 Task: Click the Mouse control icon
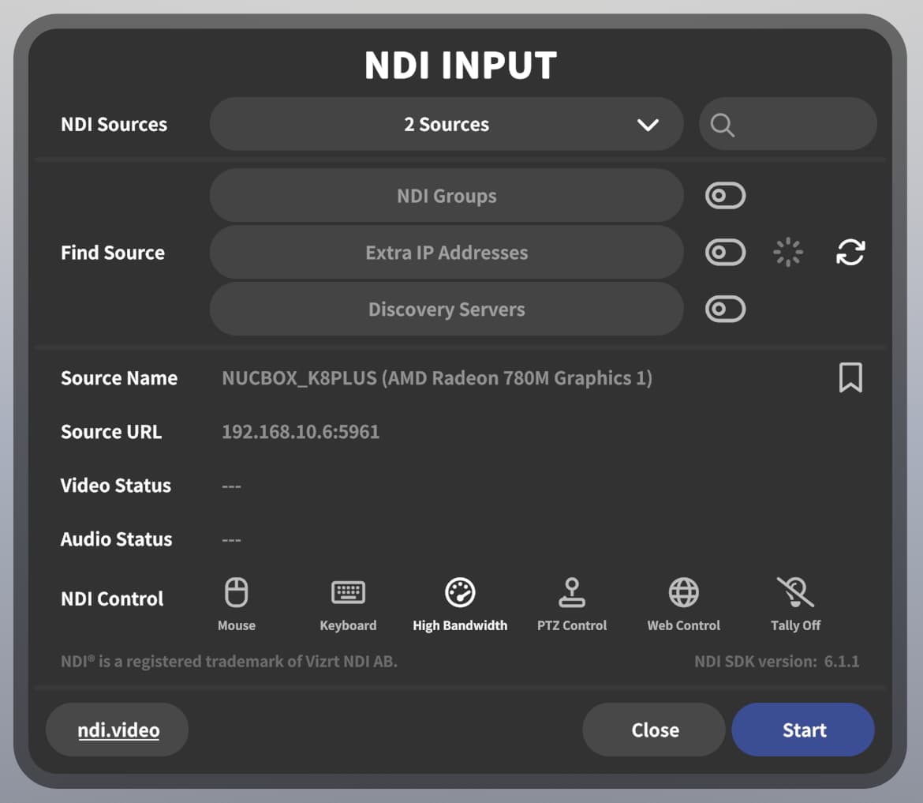pyautogui.click(x=237, y=592)
